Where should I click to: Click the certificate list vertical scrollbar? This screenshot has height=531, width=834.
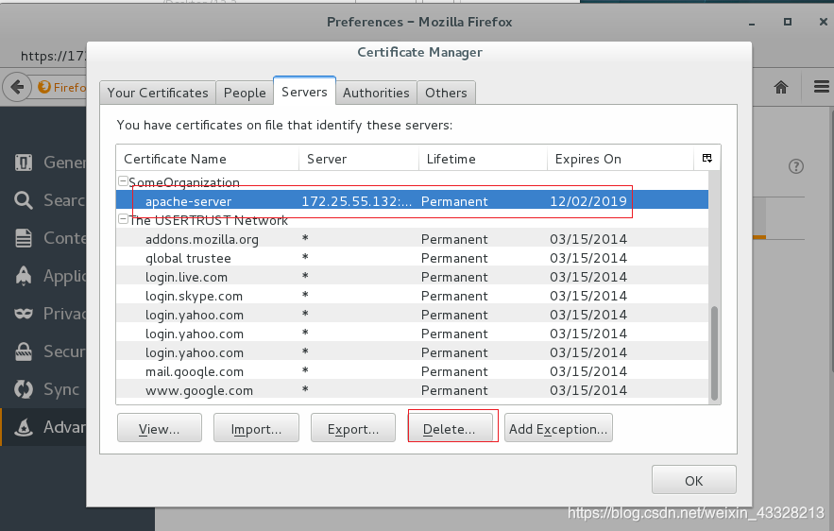click(x=714, y=352)
